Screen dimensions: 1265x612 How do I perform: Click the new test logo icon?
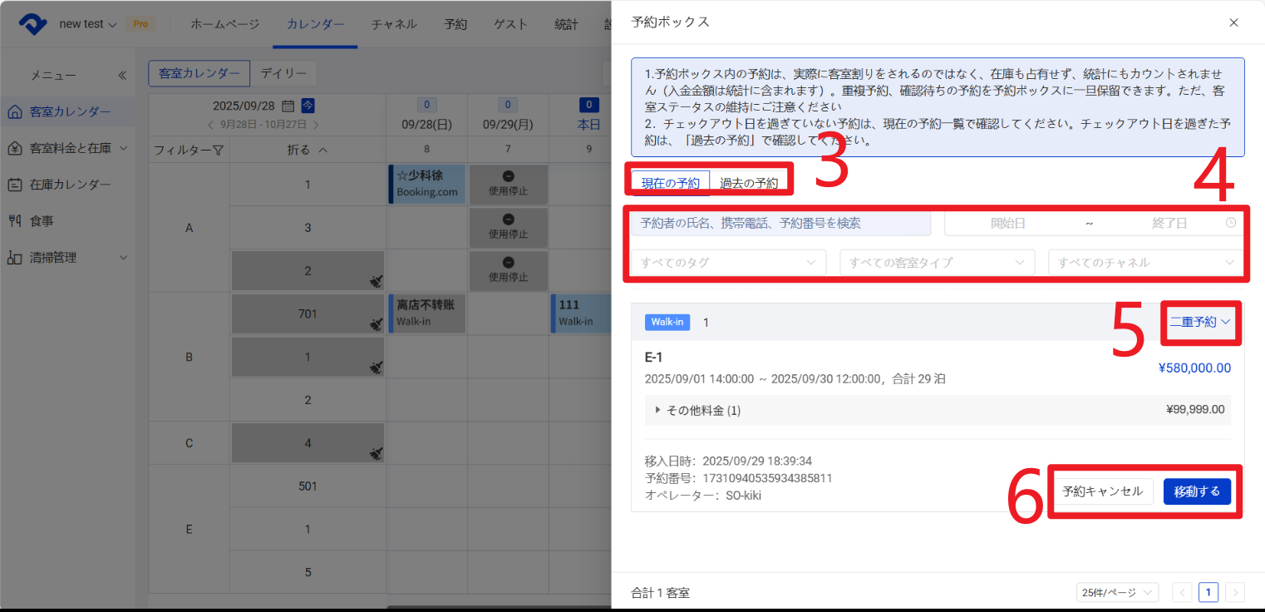click(33, 24)
